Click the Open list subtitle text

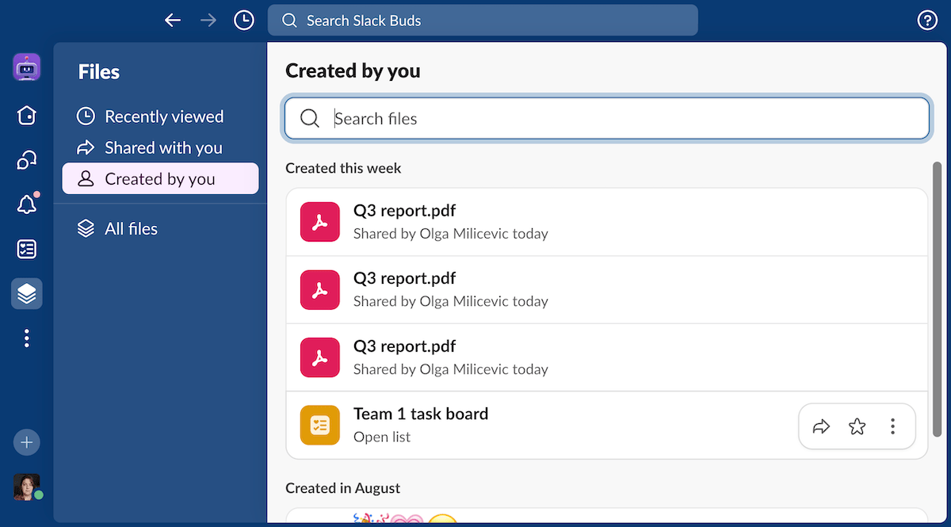[x=382, y=437]
